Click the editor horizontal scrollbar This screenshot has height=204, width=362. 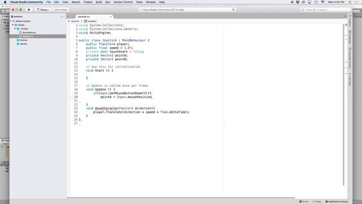[x=181, y=198]
